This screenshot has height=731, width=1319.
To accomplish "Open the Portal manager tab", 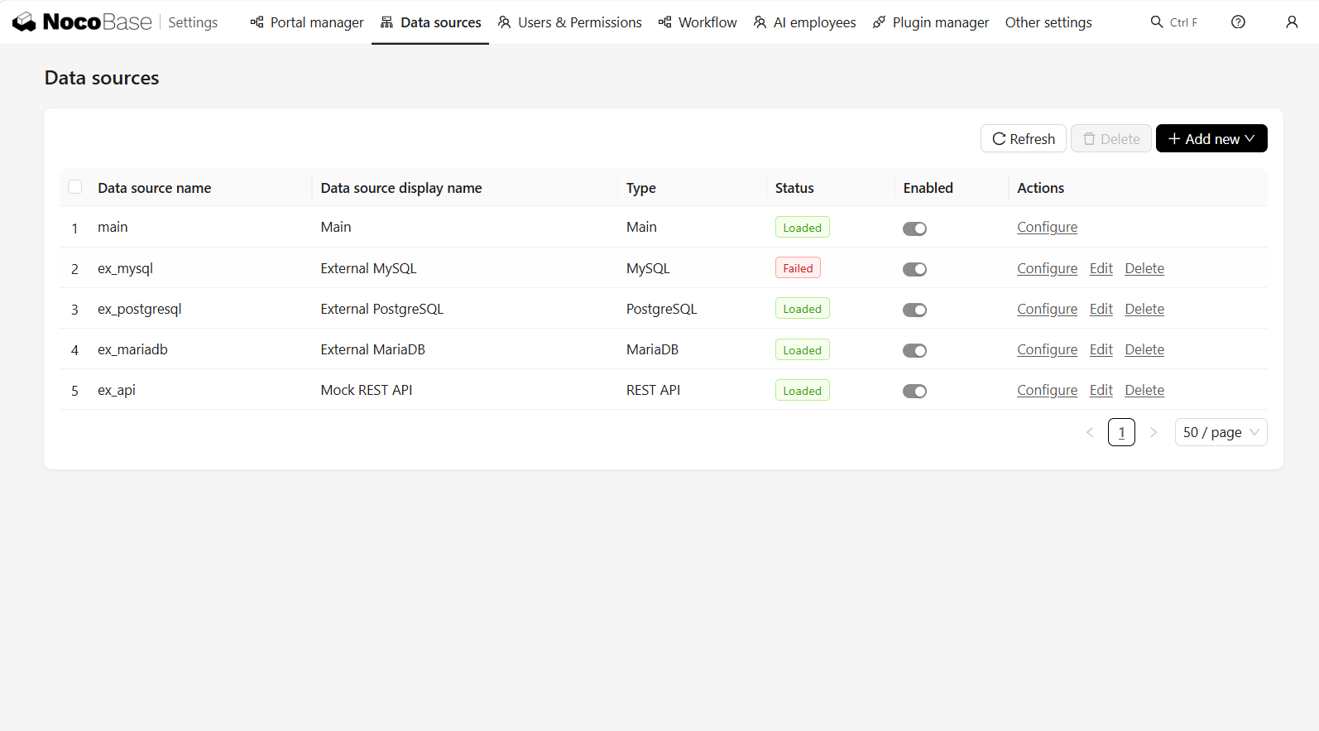I will tap(307, 22).
